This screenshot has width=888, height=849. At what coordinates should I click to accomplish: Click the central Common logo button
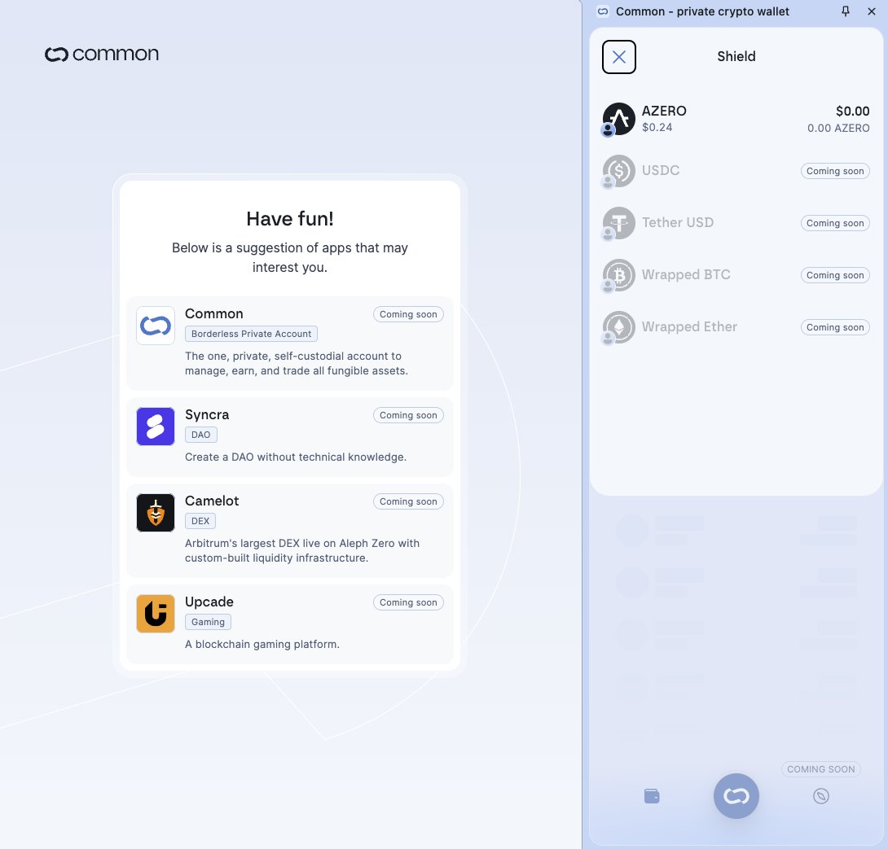coord(736,796)
